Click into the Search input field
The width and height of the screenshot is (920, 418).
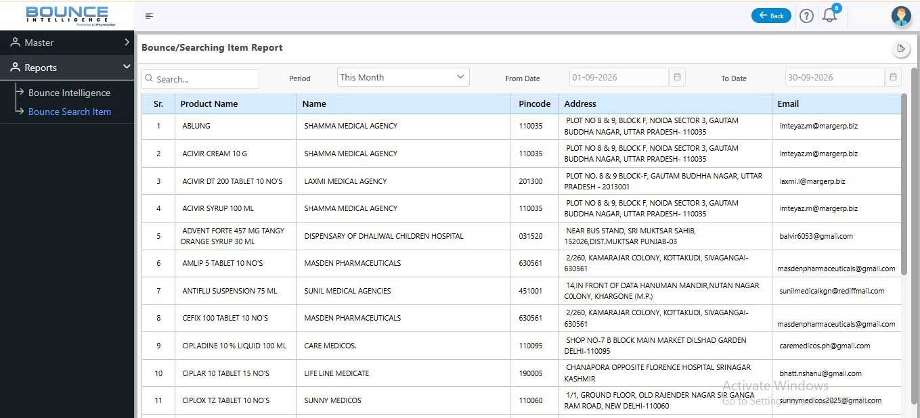[x=200, y=79]
